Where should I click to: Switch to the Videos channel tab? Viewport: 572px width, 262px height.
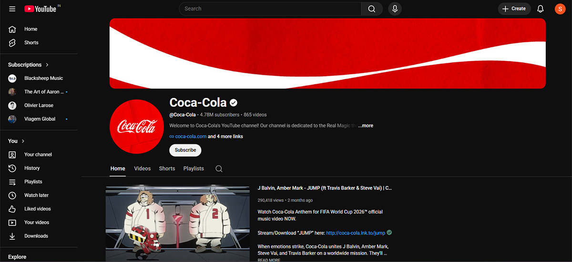(142, 169)
